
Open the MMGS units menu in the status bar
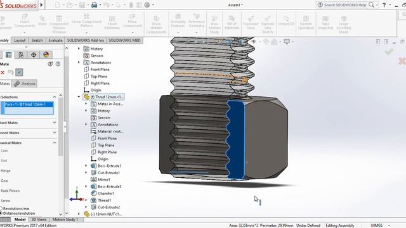click(380, 225)
